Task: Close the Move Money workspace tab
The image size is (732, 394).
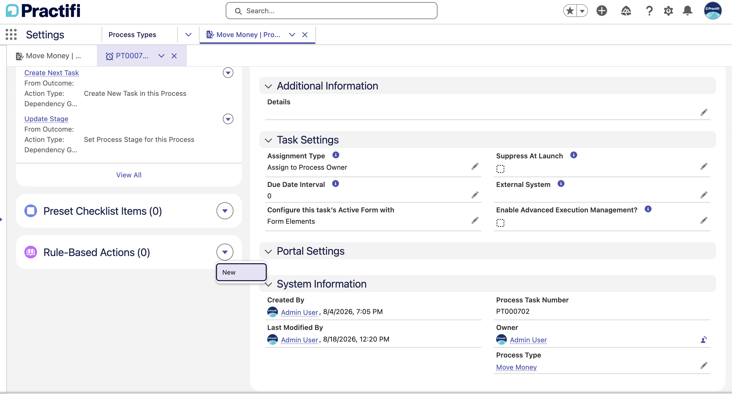Action: click(x=305, y=35)
